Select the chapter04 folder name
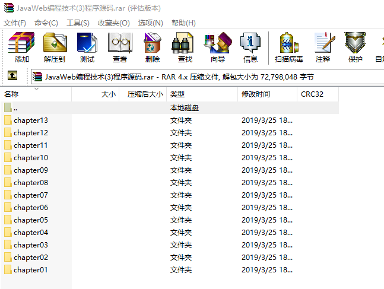Screen dimensions: 384x289 point(31,232)
